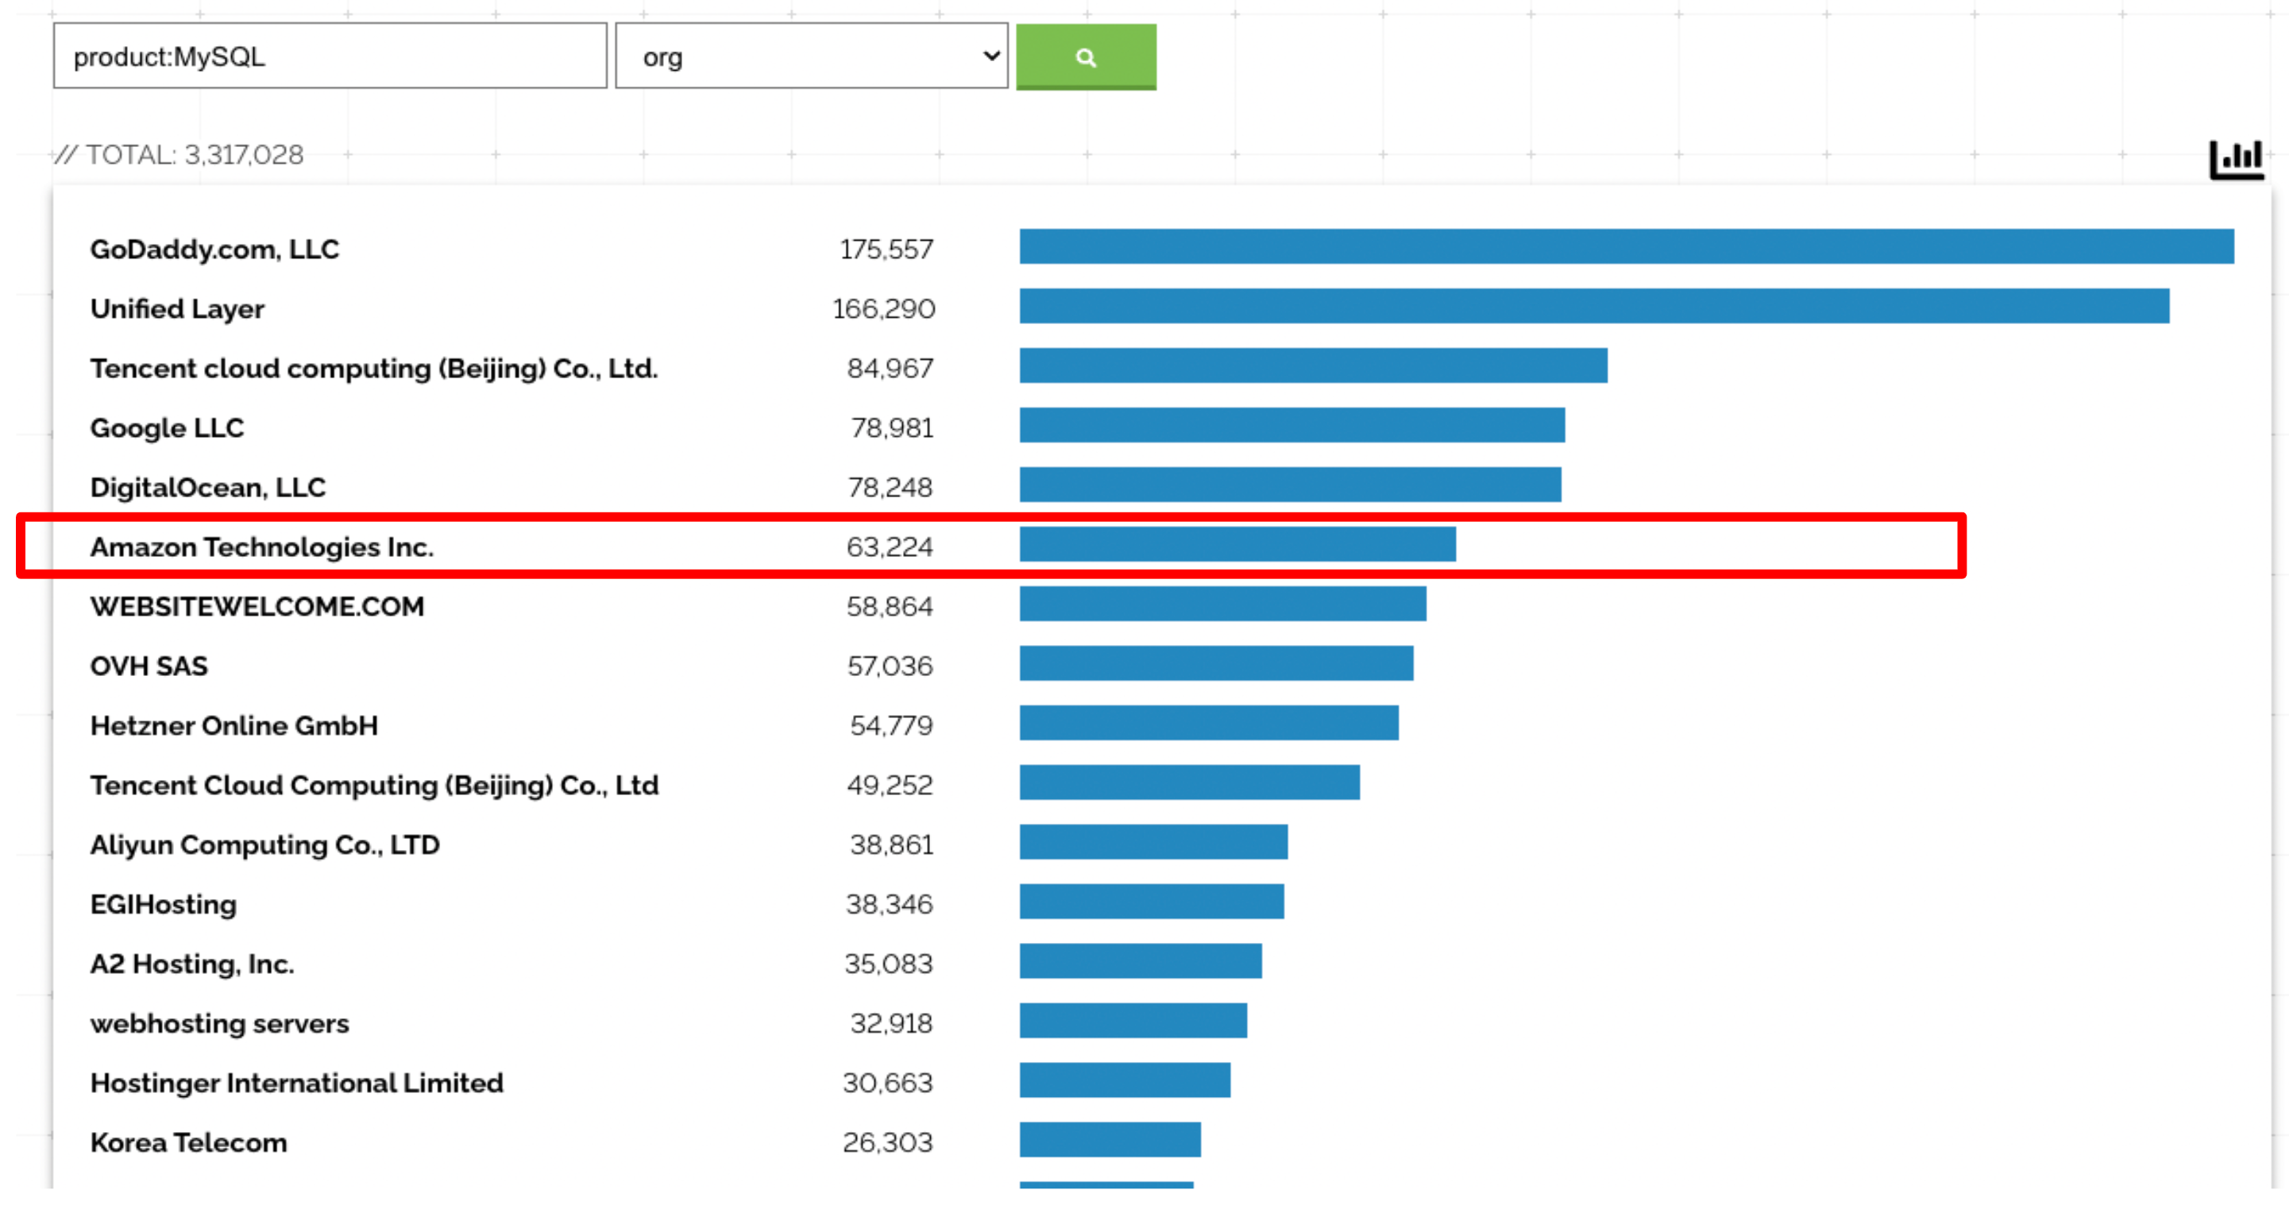Screen dimensions: 2289x1217
Task: Click the search query input field
Action: (x=329, y=56)
